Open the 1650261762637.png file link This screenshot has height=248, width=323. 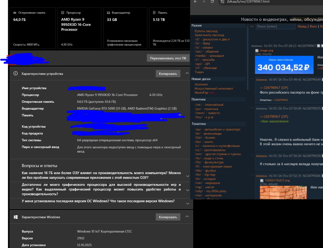coord(277,181)
